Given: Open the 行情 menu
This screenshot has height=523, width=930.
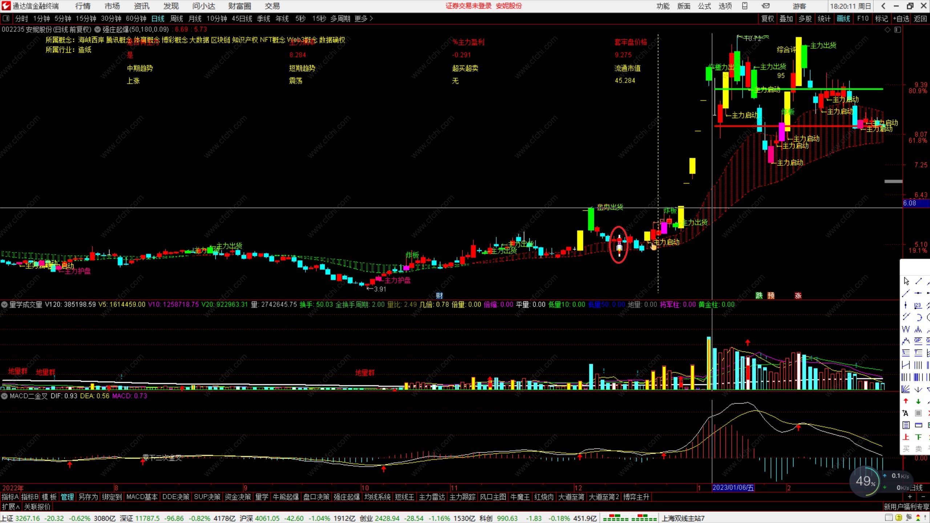Looking at the screenshot, I should pyautogui.click(x=83, y=6).
